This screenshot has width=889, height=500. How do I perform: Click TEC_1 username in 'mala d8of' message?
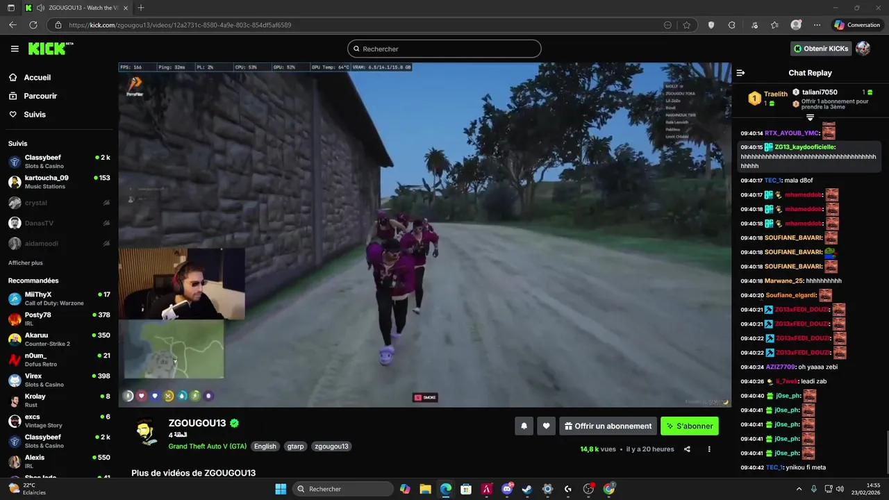pos(773,181)
